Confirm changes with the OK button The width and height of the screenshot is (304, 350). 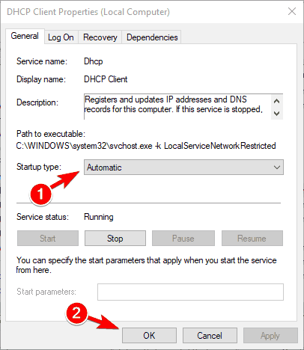[149, 336]
